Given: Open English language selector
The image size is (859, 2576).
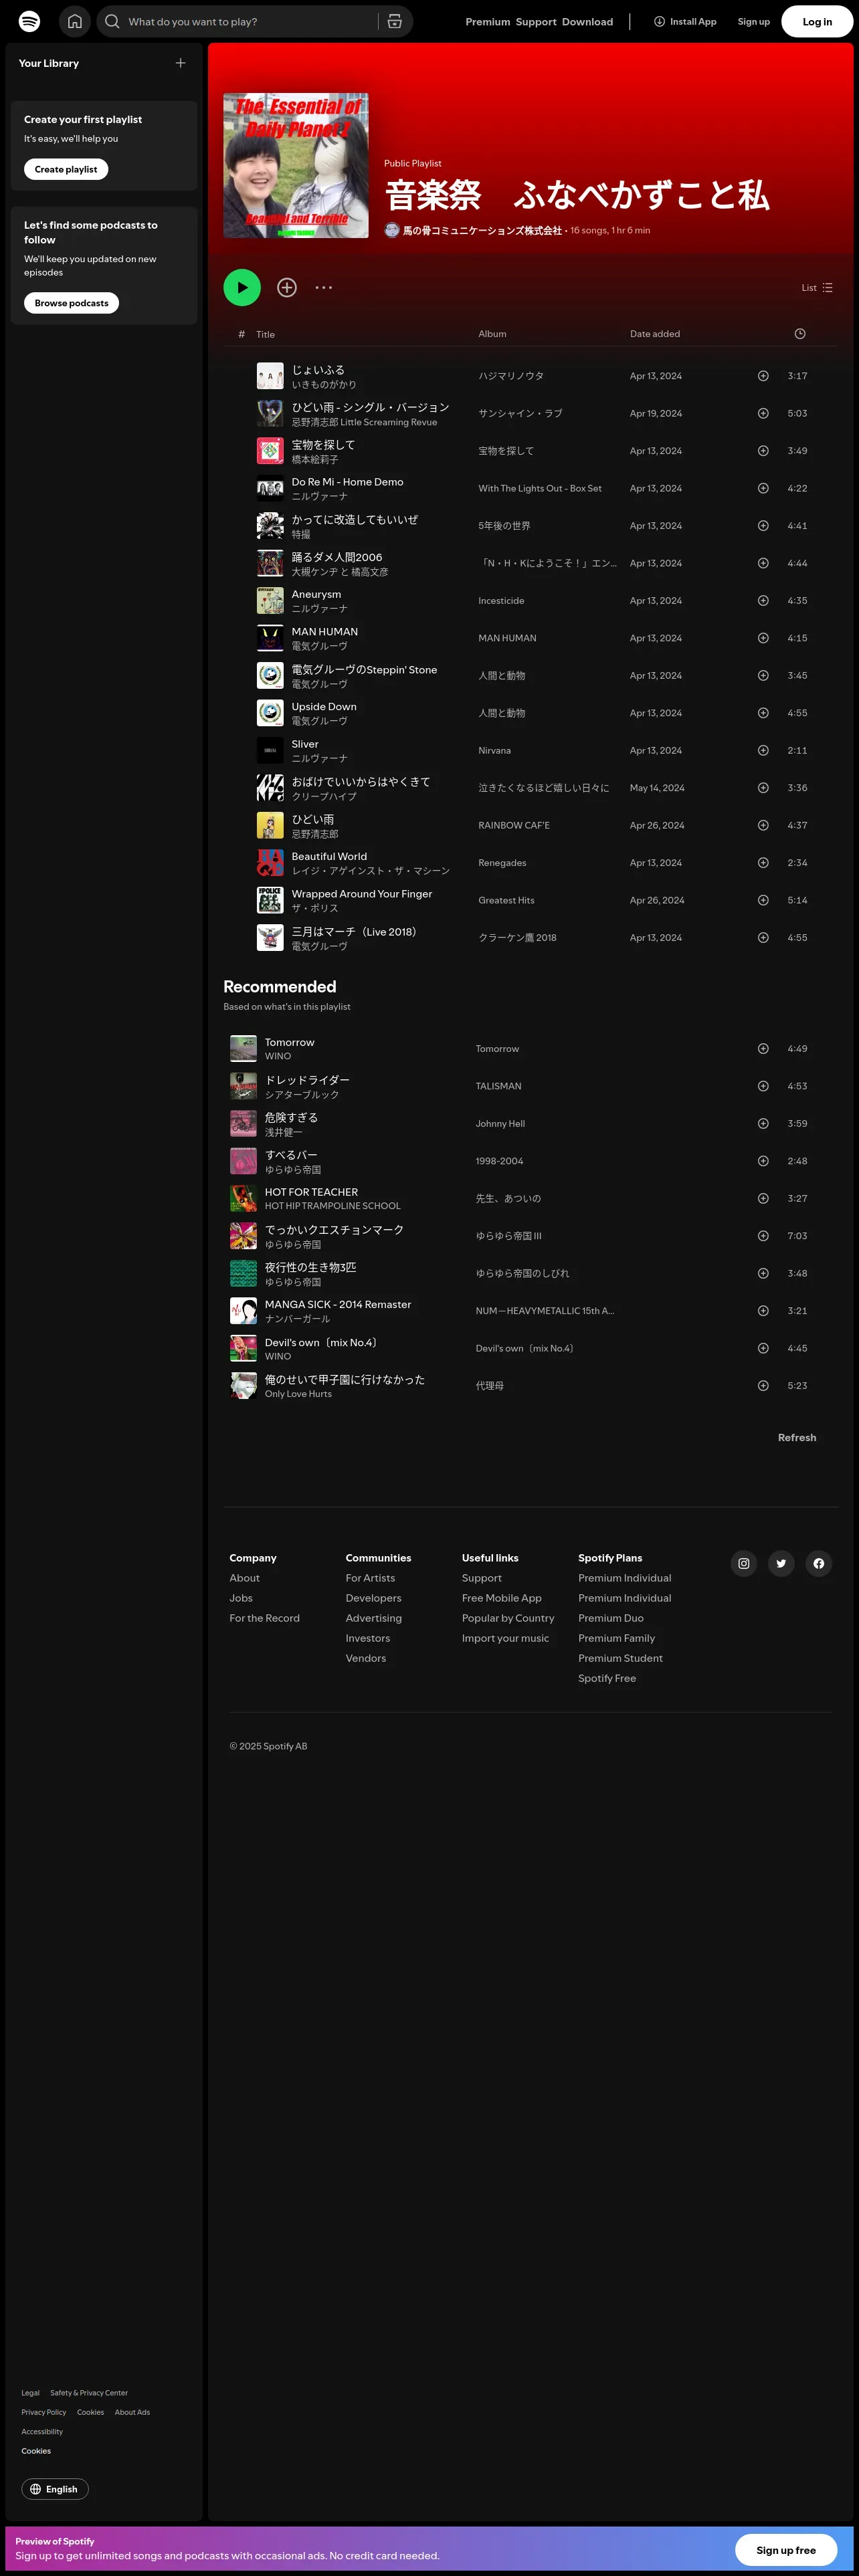Looking at the screenshot, I should [55, 2489].
